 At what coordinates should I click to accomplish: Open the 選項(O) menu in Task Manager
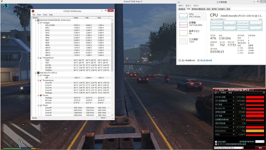click(x=188, y=6)
